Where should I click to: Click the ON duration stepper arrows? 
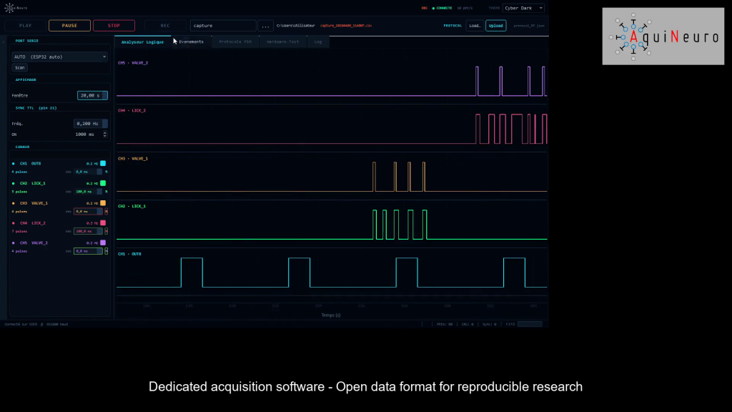(105, 134)
